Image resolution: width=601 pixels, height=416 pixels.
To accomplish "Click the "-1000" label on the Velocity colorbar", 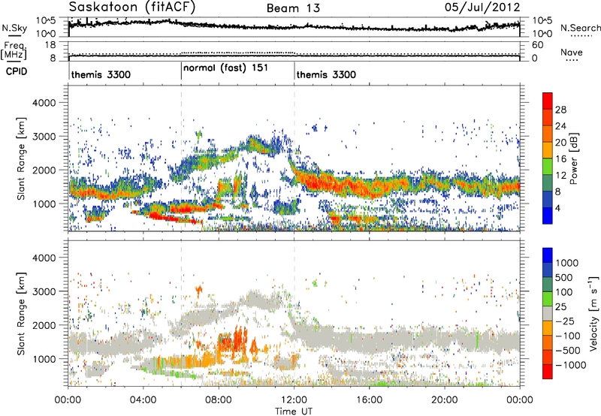I will point(570,365).
